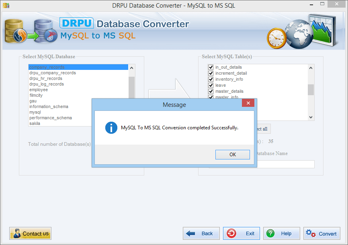
Task: Click the red Exit power icon
Action: pyautogui.click(x=231, y=233)
